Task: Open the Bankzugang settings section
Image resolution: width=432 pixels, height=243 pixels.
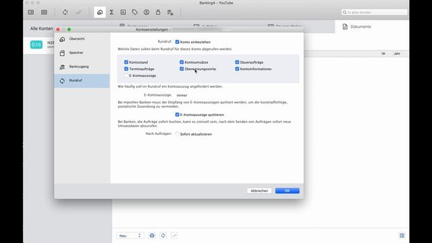Action: point(82,67)
